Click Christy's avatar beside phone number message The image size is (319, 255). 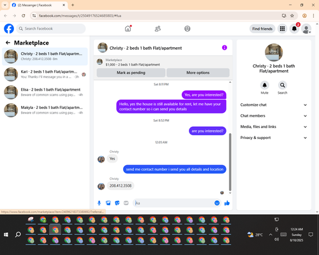[101, 186]
